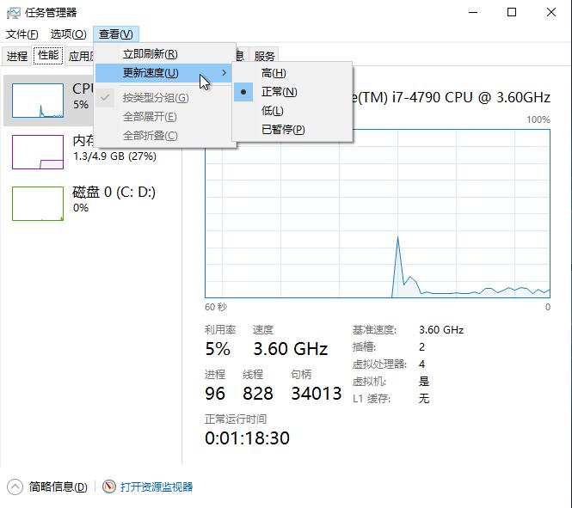Image resolution: width=572 pixels, height=508 pixels.
Task: Click the thread count 828
Action: (258, 394)
